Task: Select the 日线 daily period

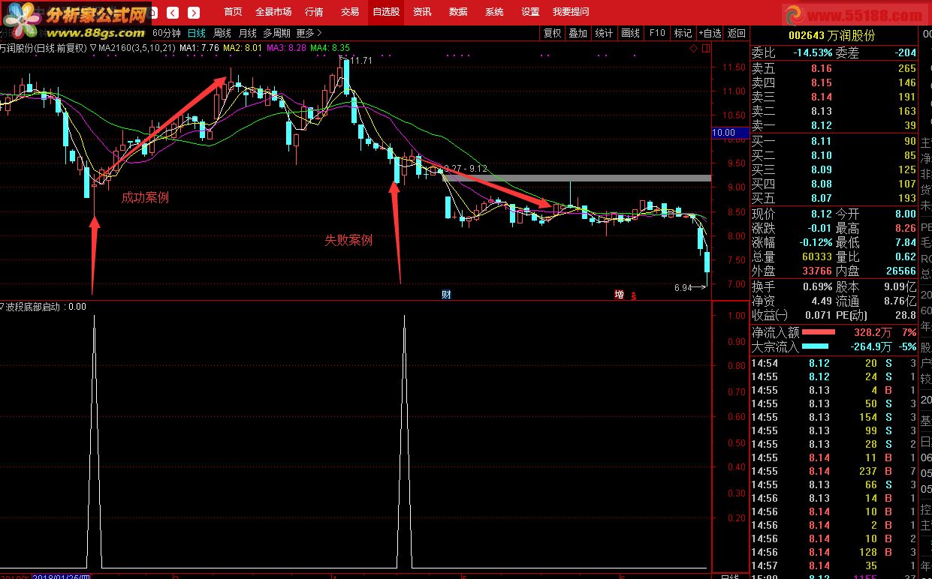Action: pyautogui.click(x=197, y=33)
